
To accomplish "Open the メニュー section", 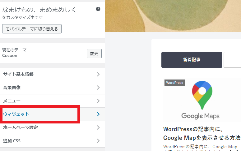I will point(53,101).
